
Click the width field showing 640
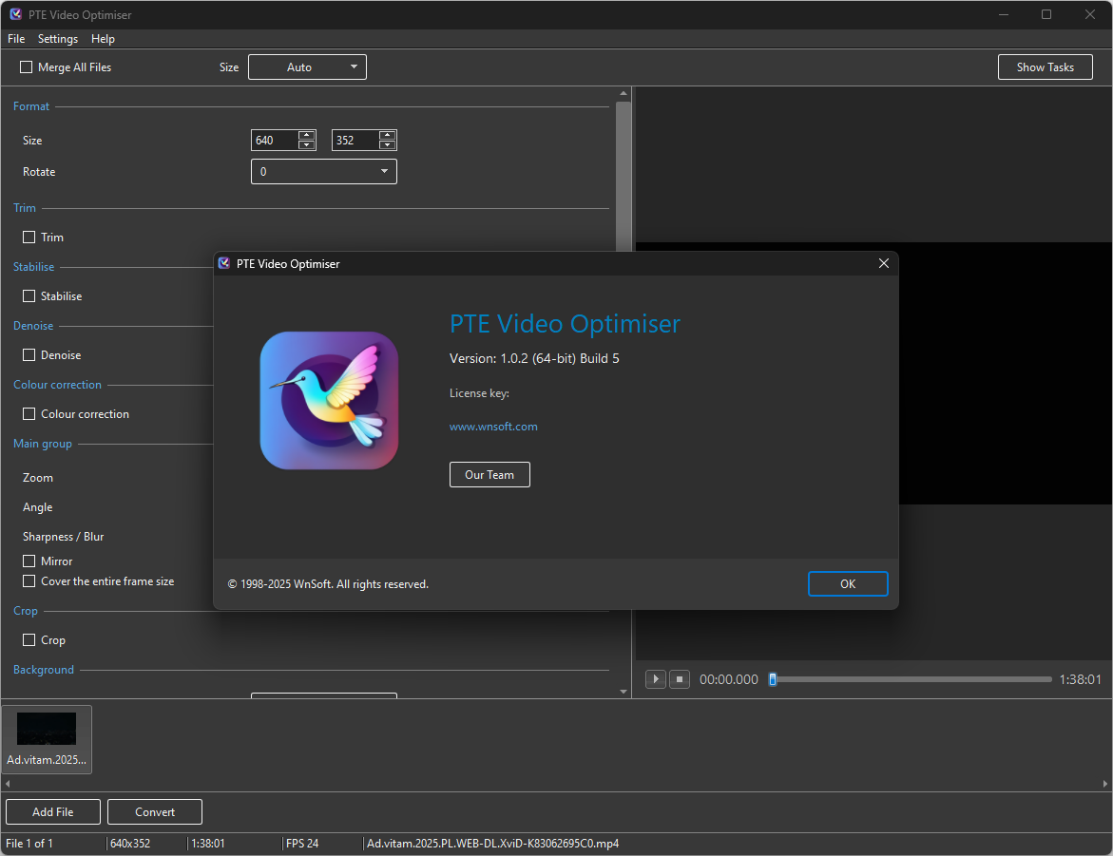pos(275,141)
